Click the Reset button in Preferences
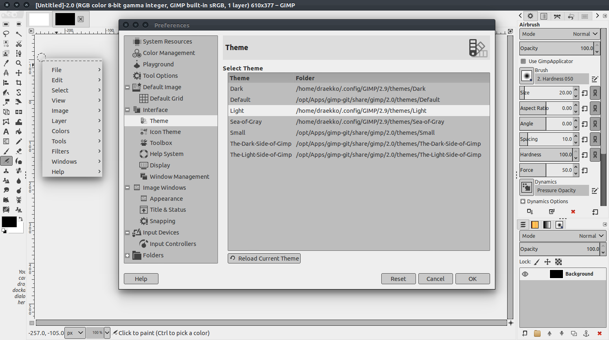609x340 pixels. [398, 279]
